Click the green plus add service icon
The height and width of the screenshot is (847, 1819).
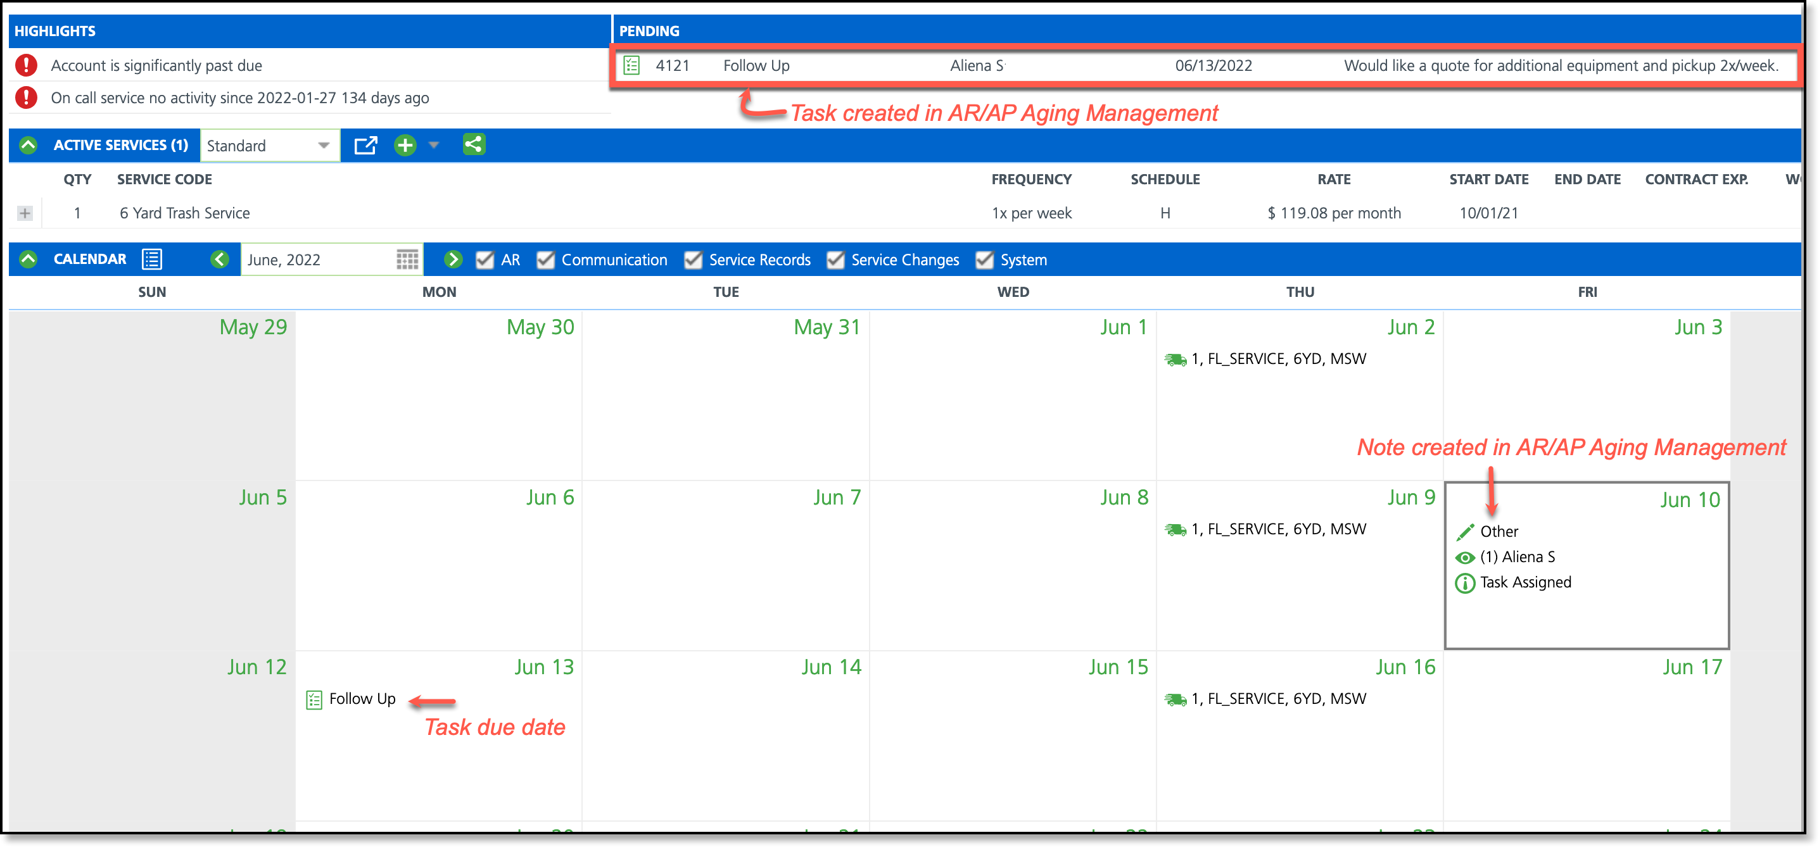(x=405, y=146)
